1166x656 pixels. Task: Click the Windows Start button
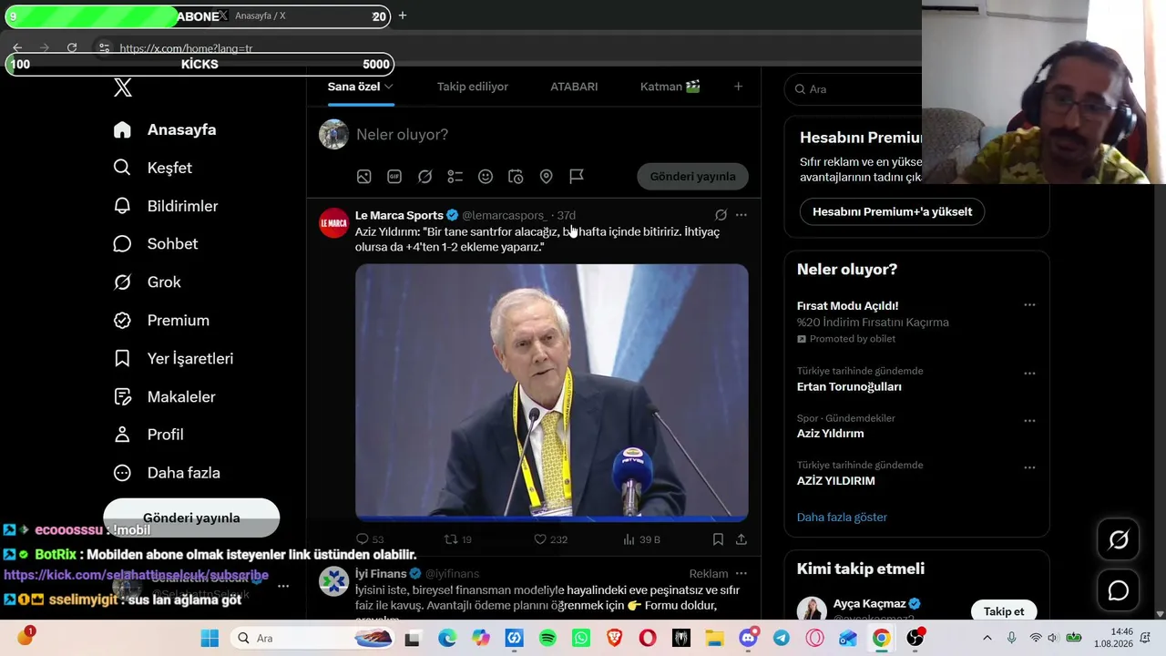(210, 639)
